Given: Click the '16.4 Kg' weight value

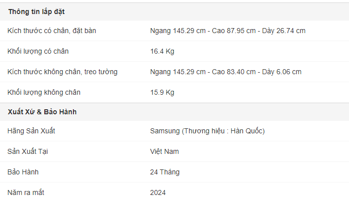Looking at the screenshot, I should (162, 52).
